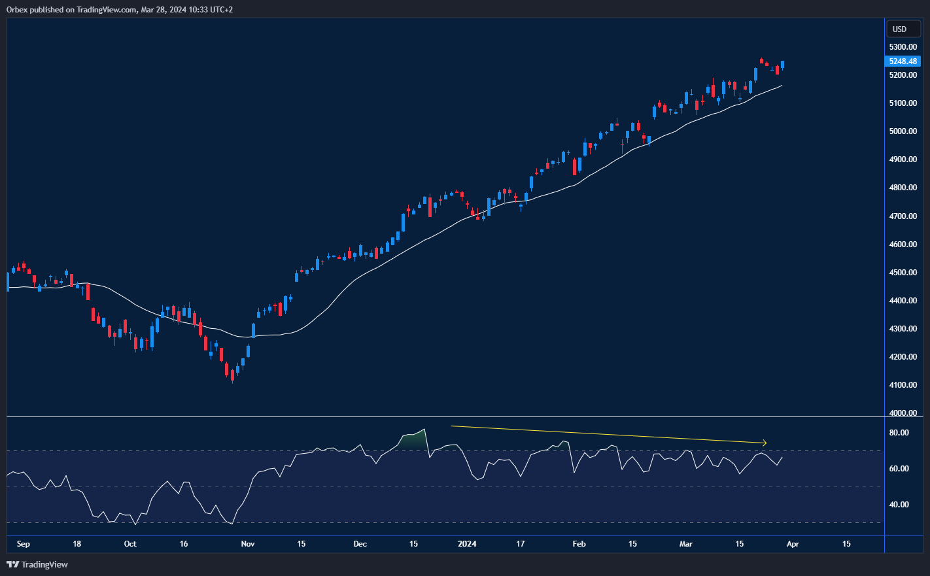Select the Nov label on time axis
Image resolution: width=930 pixels, height=576 pixels.
(248, 544)
